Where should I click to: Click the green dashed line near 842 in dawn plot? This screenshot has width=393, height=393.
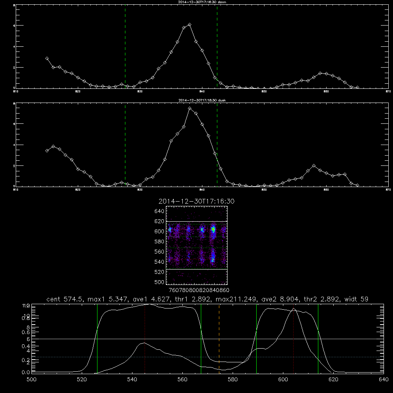point(217,46)
